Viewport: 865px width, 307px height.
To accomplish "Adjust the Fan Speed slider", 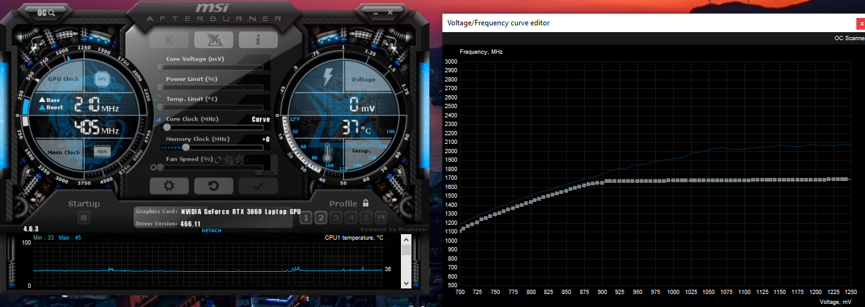I will pyautogui.click(x=210, y=167).
